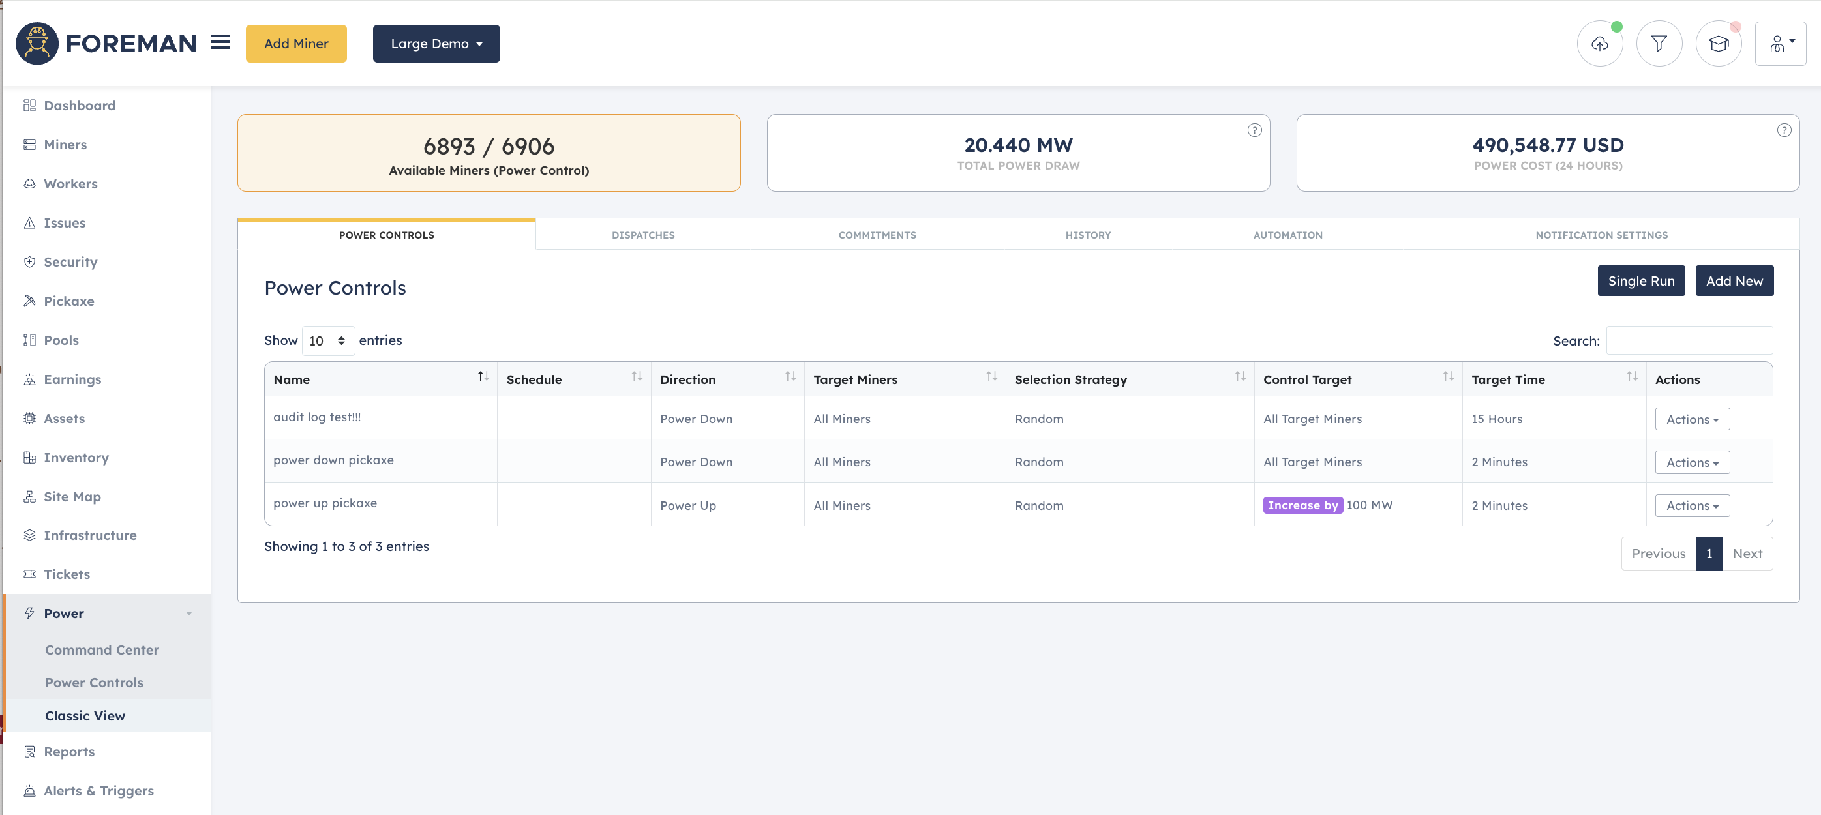
Task: Open Command Center in Power submenu
Action: (x=102, y=649)
